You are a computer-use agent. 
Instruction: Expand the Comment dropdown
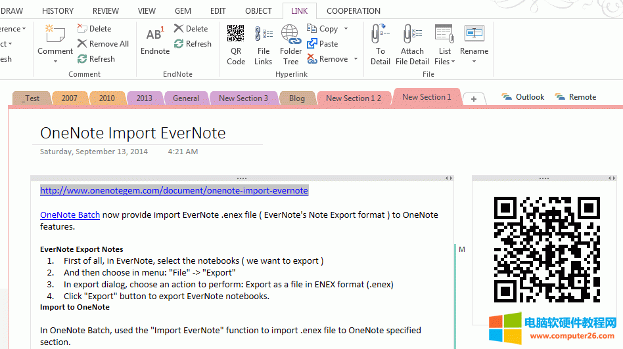(x=55, y=61)
